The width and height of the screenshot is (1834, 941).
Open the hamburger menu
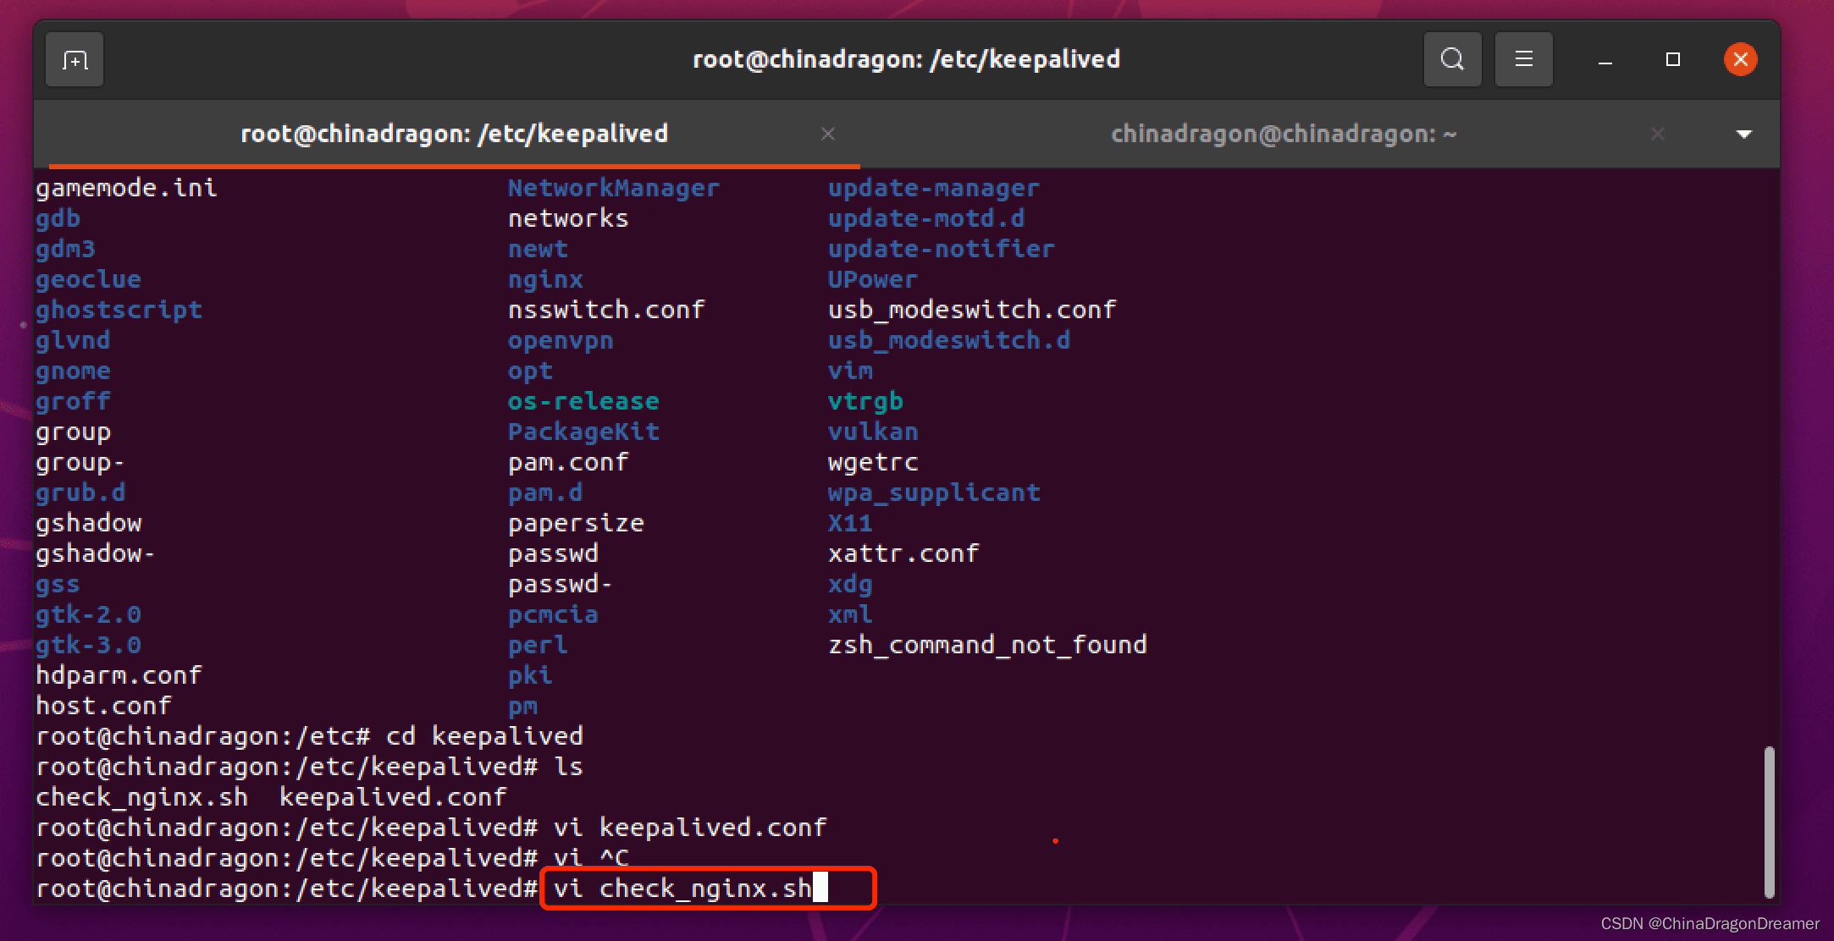(x=1523, y=59)
